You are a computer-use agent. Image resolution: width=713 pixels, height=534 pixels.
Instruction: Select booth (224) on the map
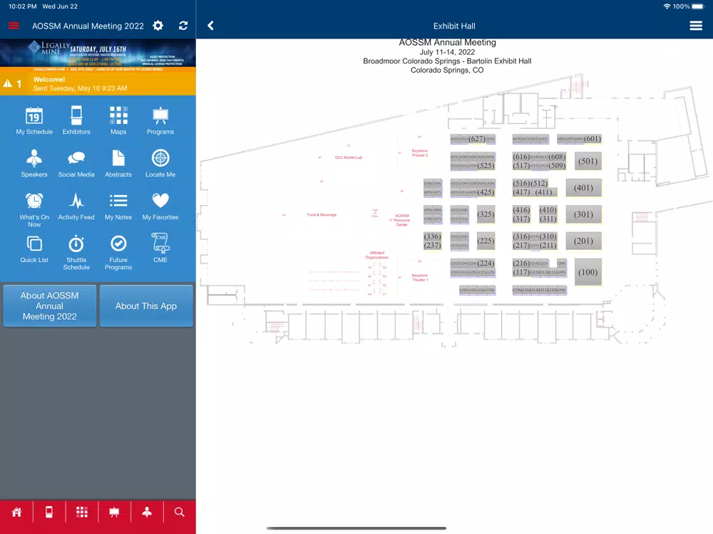click(x=486, y=263)
